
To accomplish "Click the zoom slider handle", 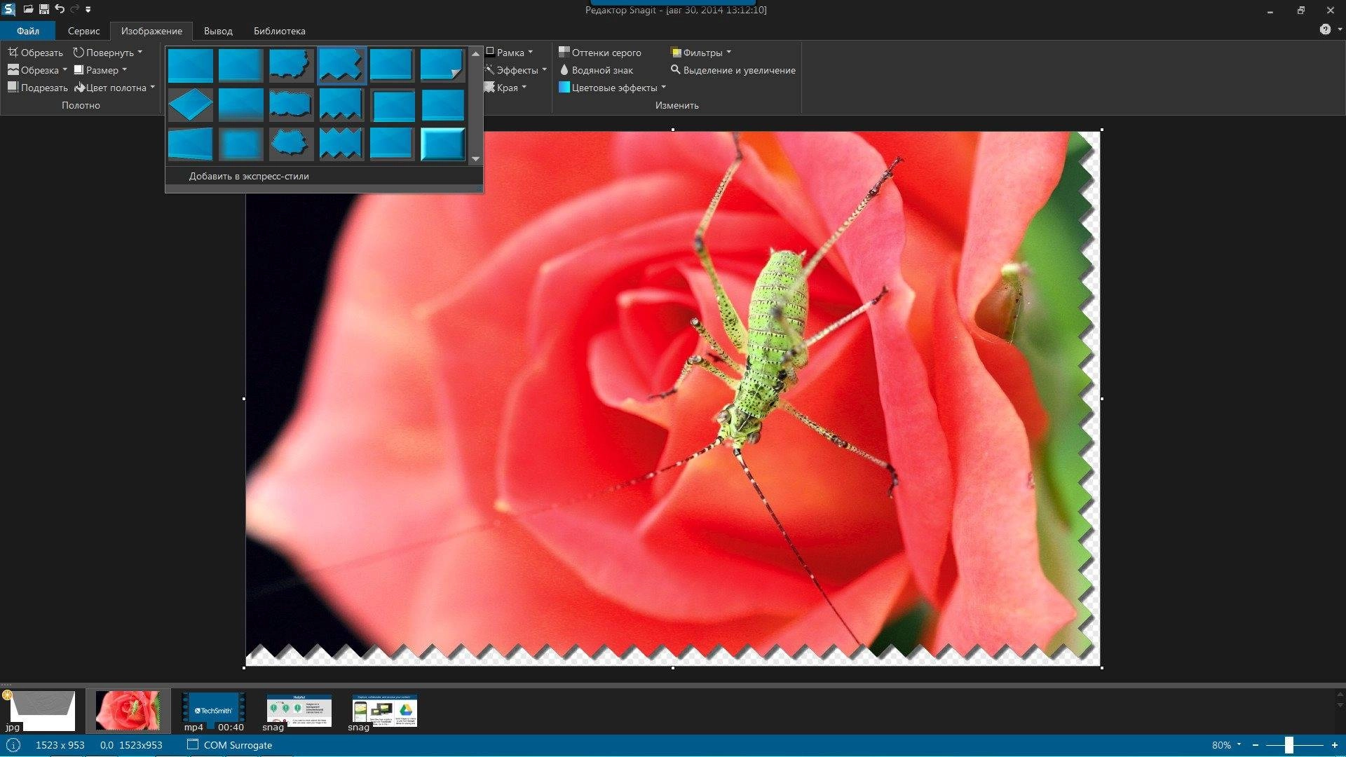I will point(1289,745).
